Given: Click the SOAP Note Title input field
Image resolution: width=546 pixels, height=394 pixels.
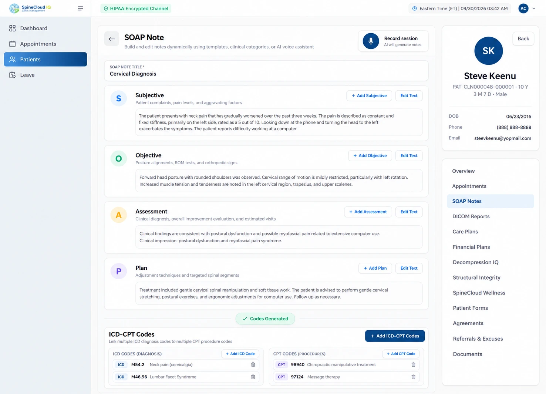Looking at the screenshot, I should (266, 71).
